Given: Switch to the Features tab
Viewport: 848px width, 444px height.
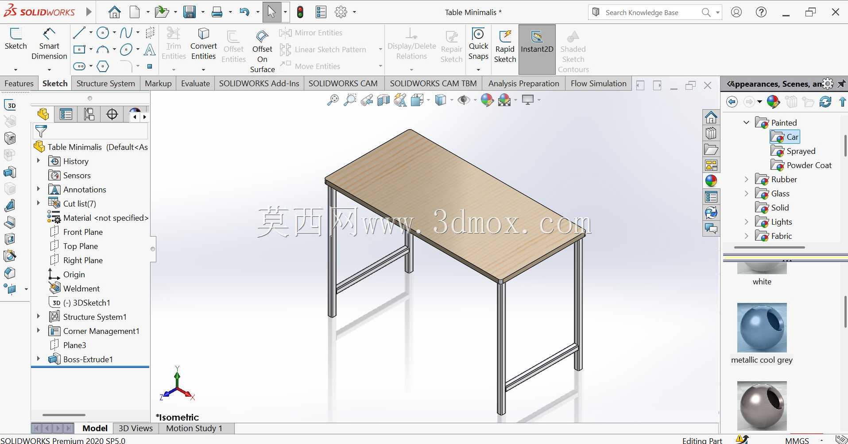Looking at the screenshot, I should (x=19, y=84).
